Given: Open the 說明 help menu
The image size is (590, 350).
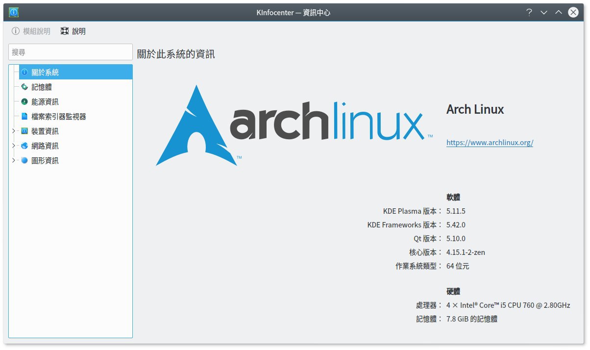Looking at the screenshot, I should coord(73,31).
